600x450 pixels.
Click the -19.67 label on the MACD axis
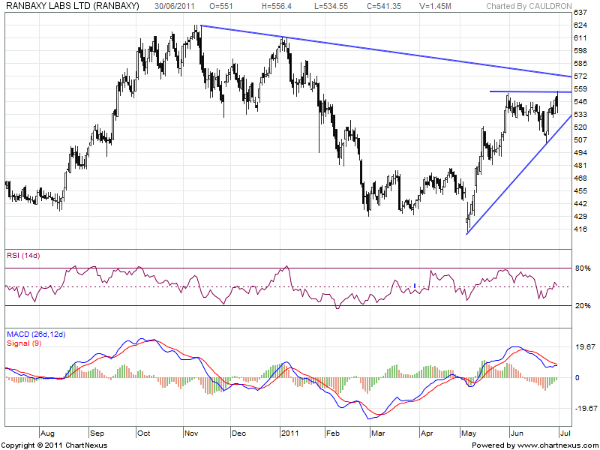584,409
